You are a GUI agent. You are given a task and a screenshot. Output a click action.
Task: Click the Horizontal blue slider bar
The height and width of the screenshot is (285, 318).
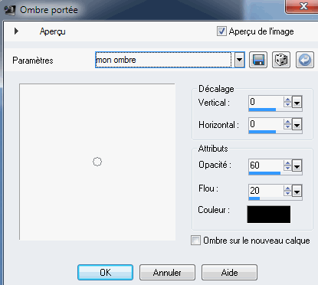[262, 132]
